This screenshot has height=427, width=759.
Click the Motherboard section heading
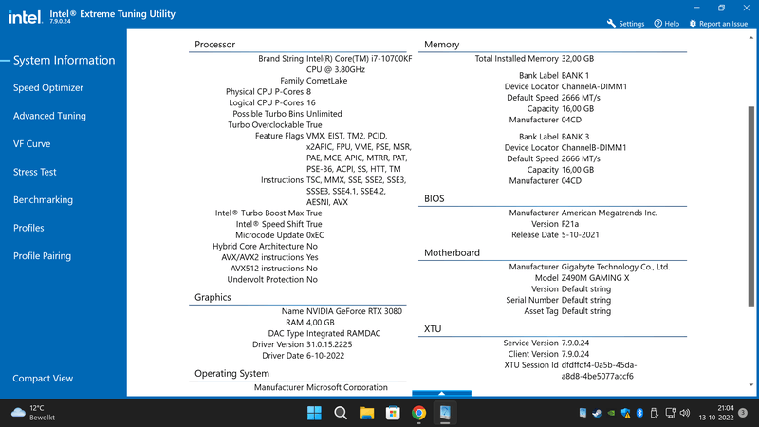(x=452, y=252)
